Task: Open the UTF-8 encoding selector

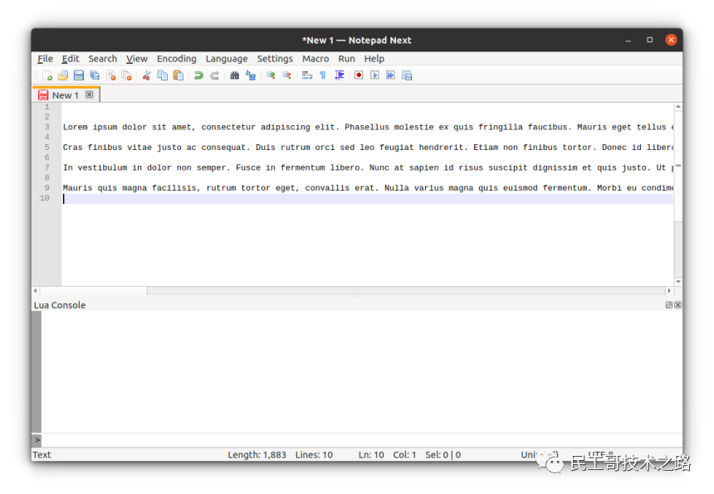Action: point(601,454)
